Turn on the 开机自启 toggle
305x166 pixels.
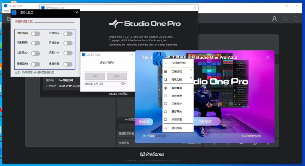[68, 43]
